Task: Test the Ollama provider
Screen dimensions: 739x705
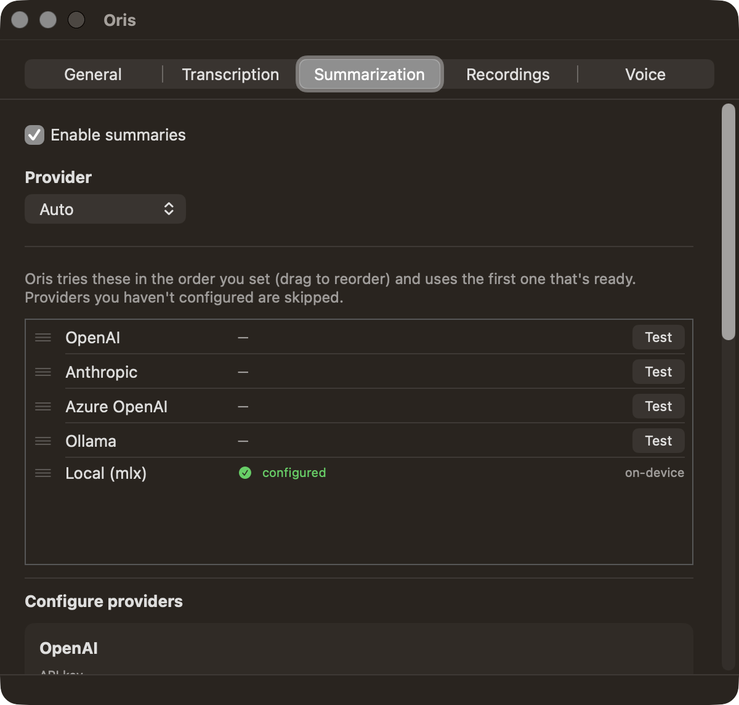Action: [658, 441]
